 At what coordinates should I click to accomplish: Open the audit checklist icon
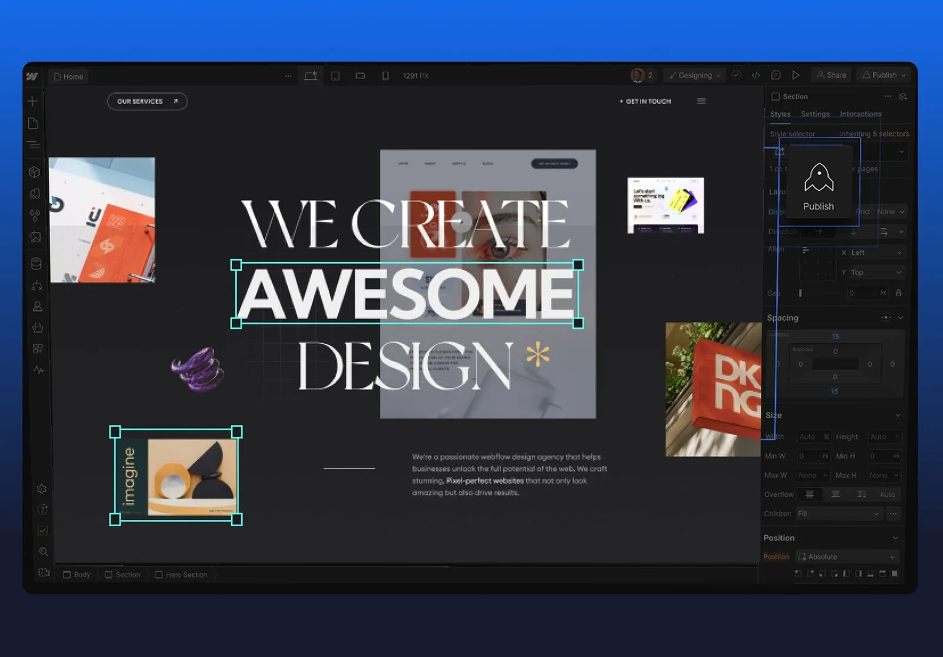click(x=42, y=530)
